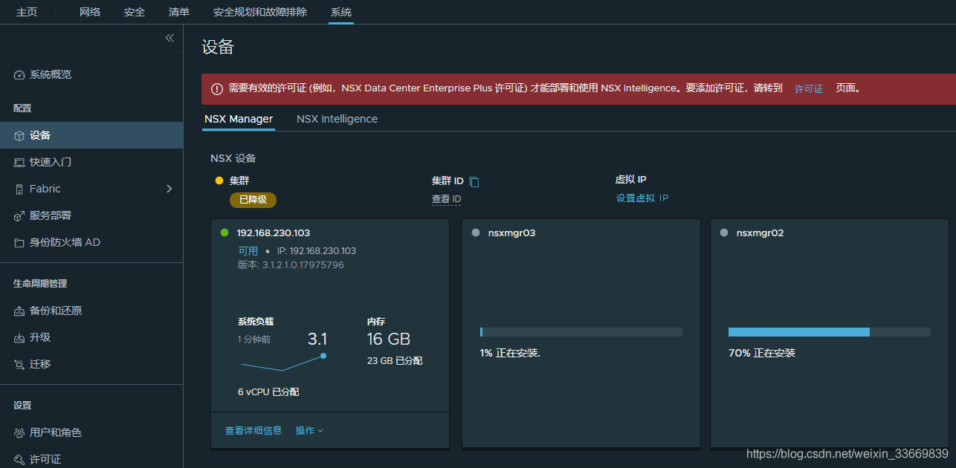This screenshot has height=468, width=956.
Task: Click the warning icon in license banner
Action: [217, 89]
